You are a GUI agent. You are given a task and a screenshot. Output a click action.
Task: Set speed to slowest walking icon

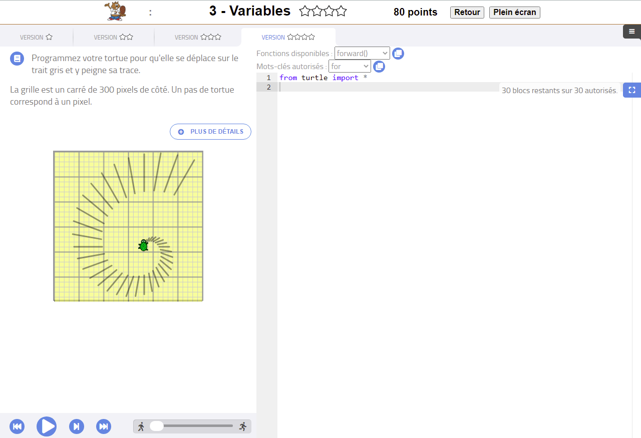click(141, 426)
